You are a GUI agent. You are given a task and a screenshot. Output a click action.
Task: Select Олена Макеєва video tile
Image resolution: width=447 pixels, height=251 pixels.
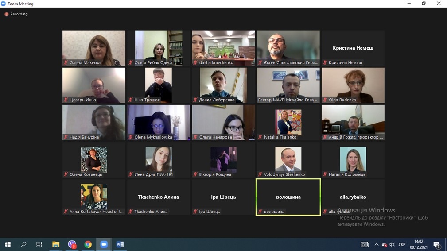pyautogui.click(x=94, y=48)
